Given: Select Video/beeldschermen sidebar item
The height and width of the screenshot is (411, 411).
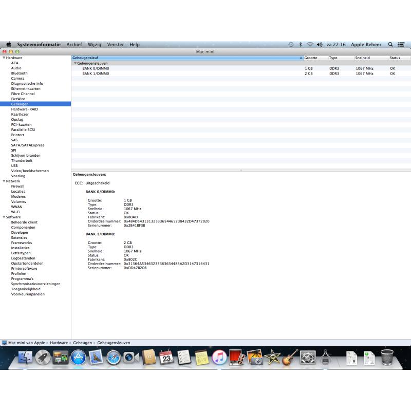Looking at the screenshot, I should [30, 171].
